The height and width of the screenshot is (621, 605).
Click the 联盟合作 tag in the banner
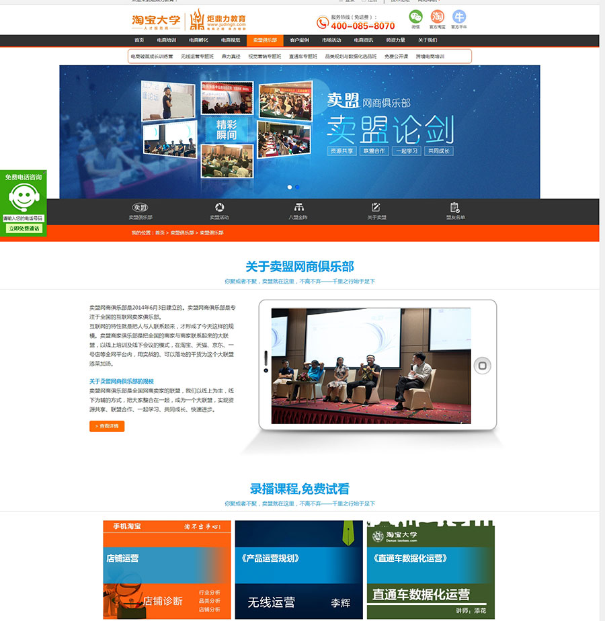[374, 151]
